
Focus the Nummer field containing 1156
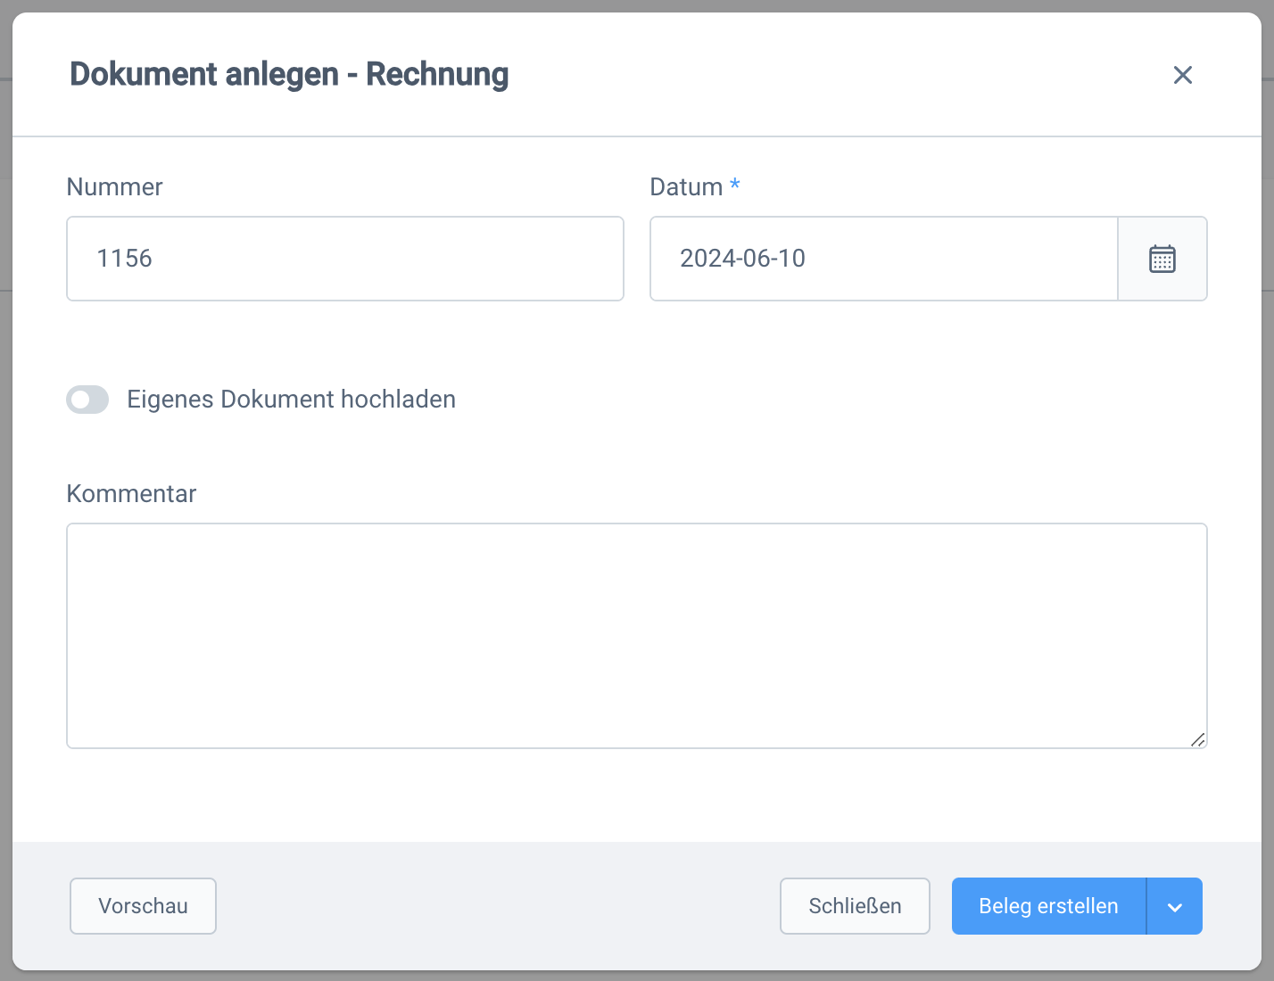point(344,259)
